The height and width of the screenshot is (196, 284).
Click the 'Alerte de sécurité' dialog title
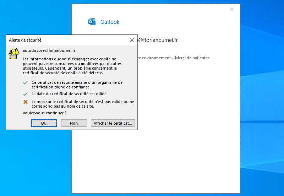[25, 40]
